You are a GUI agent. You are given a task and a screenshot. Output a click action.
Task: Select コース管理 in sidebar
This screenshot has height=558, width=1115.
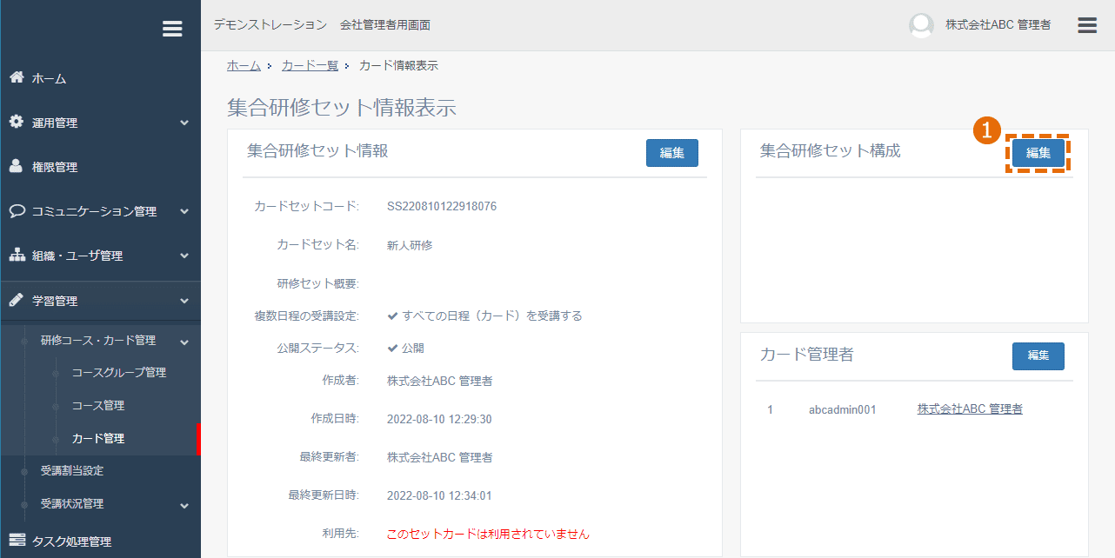coord(98,406)
